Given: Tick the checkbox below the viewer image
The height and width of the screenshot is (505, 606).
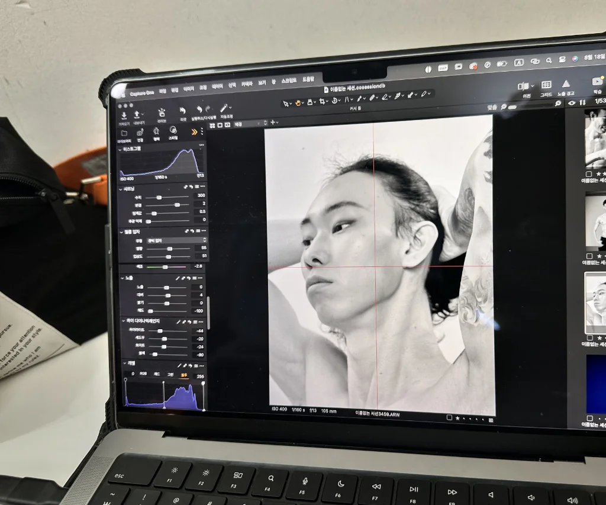Looking at the screenshot, I should pos(449,417).
